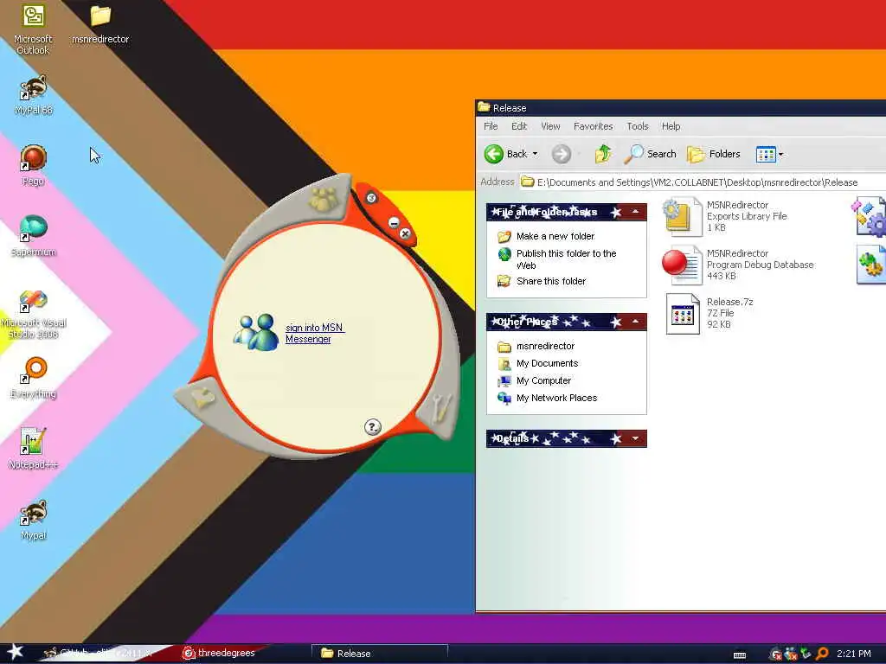
Task: Click the Explorer address bar path field
Action: pos(703,182)
